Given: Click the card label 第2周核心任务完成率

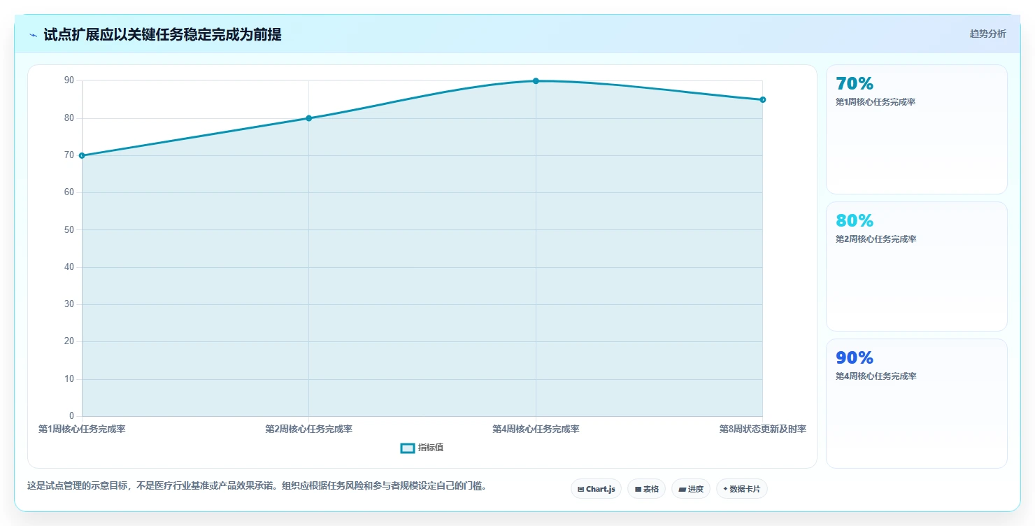Looking at the screenshot, I should coord(876,239).
